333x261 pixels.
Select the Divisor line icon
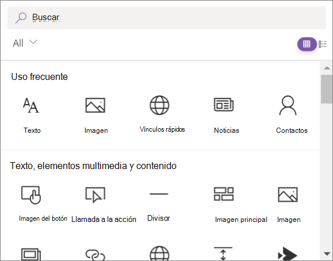pyautogui.click(x=159, y=194)
